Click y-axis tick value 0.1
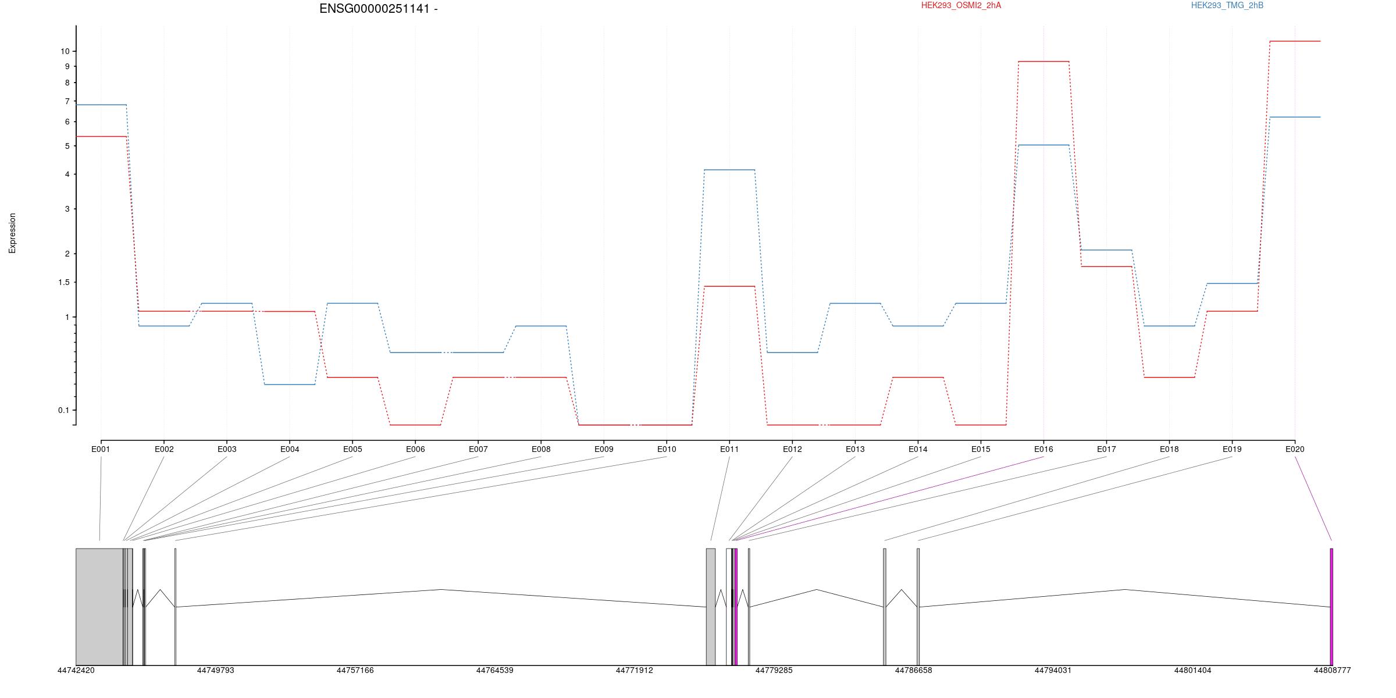The width and height of the screenshot is (1396, 698). (x=63, y=410)
